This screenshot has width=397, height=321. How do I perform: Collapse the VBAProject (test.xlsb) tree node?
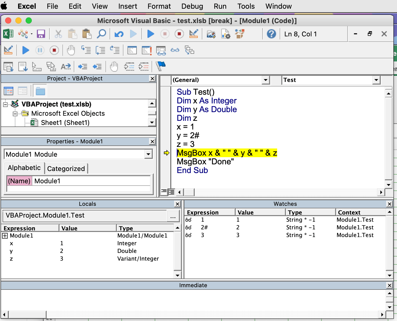[x=5, y=104]
